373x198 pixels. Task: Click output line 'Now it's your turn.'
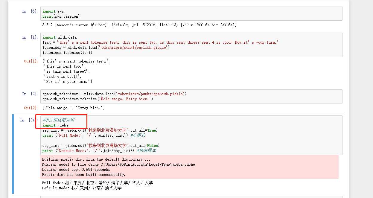[x=68, y=82]
